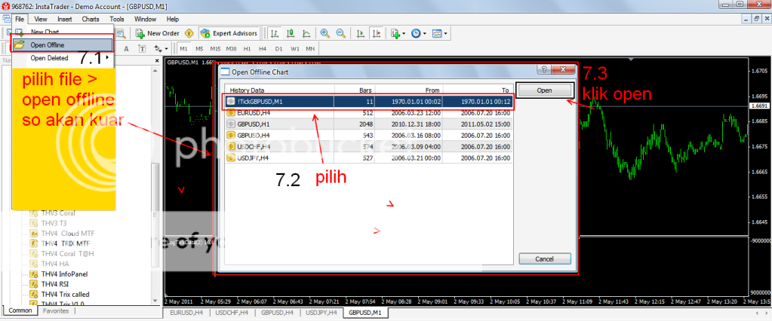The image size is (772, 321).
Task: Click the New Order toolbar button
Action: pyautogui.click(x=157, y=33)
